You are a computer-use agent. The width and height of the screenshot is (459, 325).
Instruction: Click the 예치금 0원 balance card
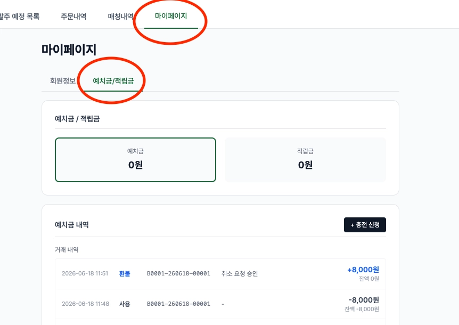point(136,160)
